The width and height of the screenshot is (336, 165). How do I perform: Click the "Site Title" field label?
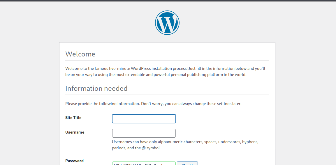(x=73, y=118)
